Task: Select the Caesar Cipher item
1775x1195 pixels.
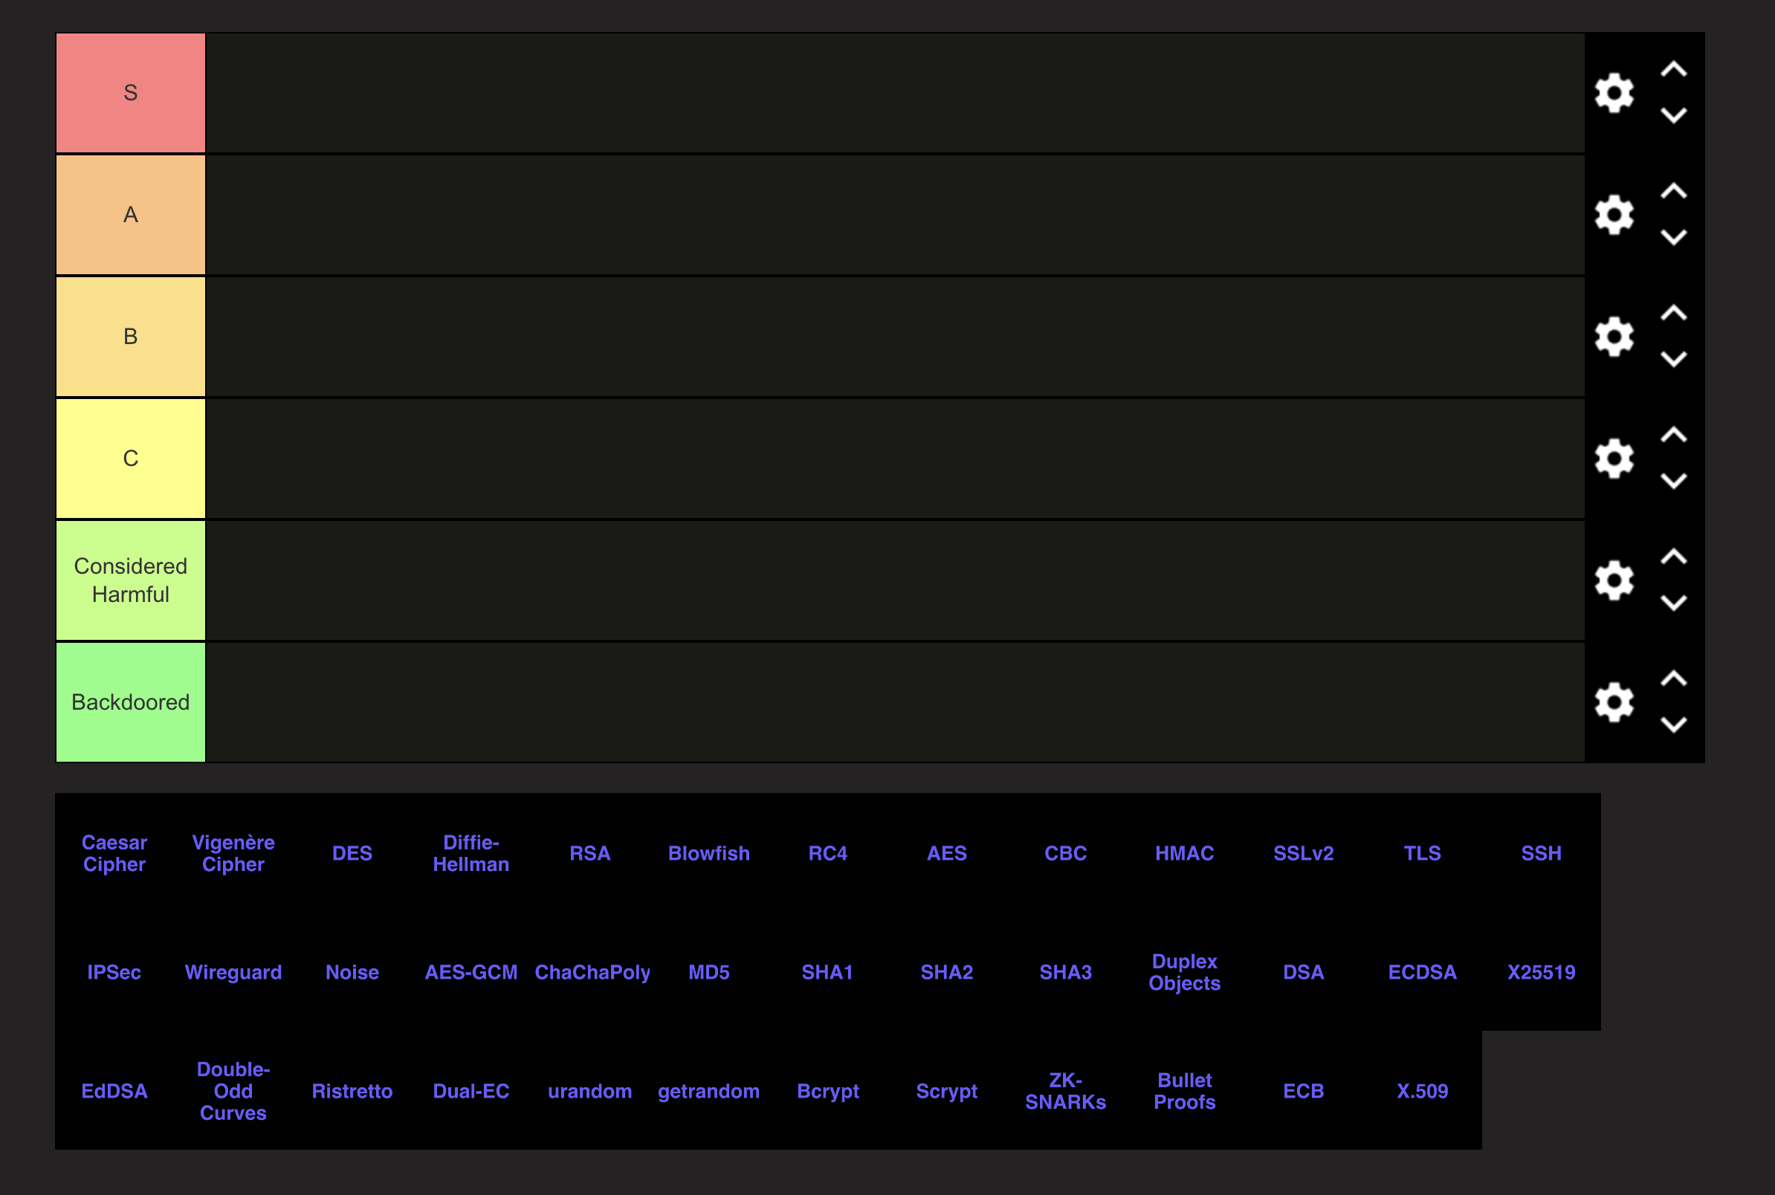Action: coord(114,854)
